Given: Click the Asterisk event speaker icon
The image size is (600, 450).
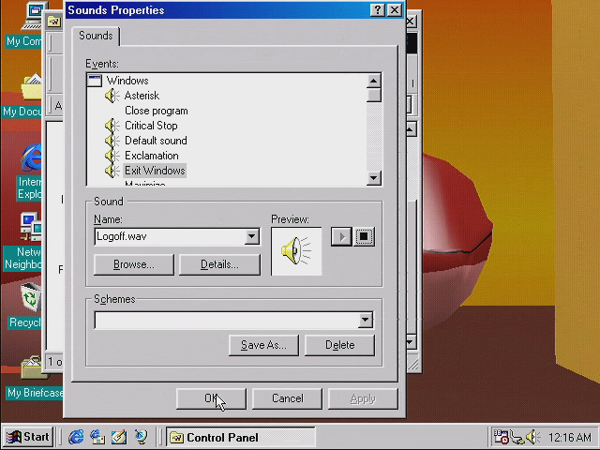Looking at the screenshot, I should tap(112, 96).
